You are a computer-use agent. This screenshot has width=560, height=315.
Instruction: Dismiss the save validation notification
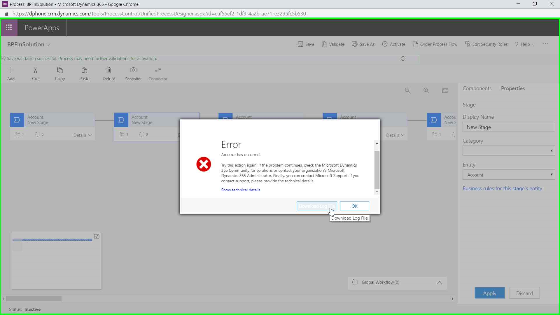(x=403, y=59)
